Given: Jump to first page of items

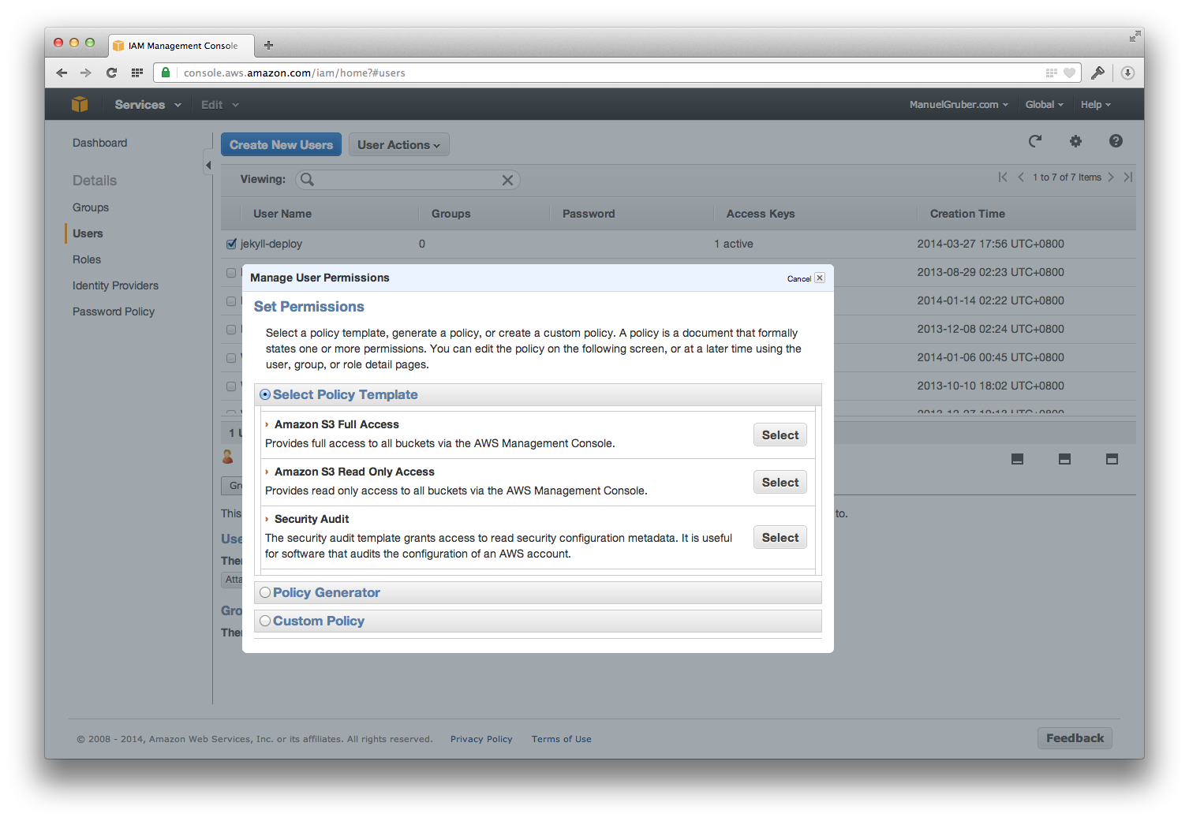Looking at the screenshot, I should 1003,177.
